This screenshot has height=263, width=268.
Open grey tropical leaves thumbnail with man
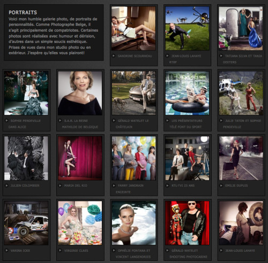coord(26,158)
